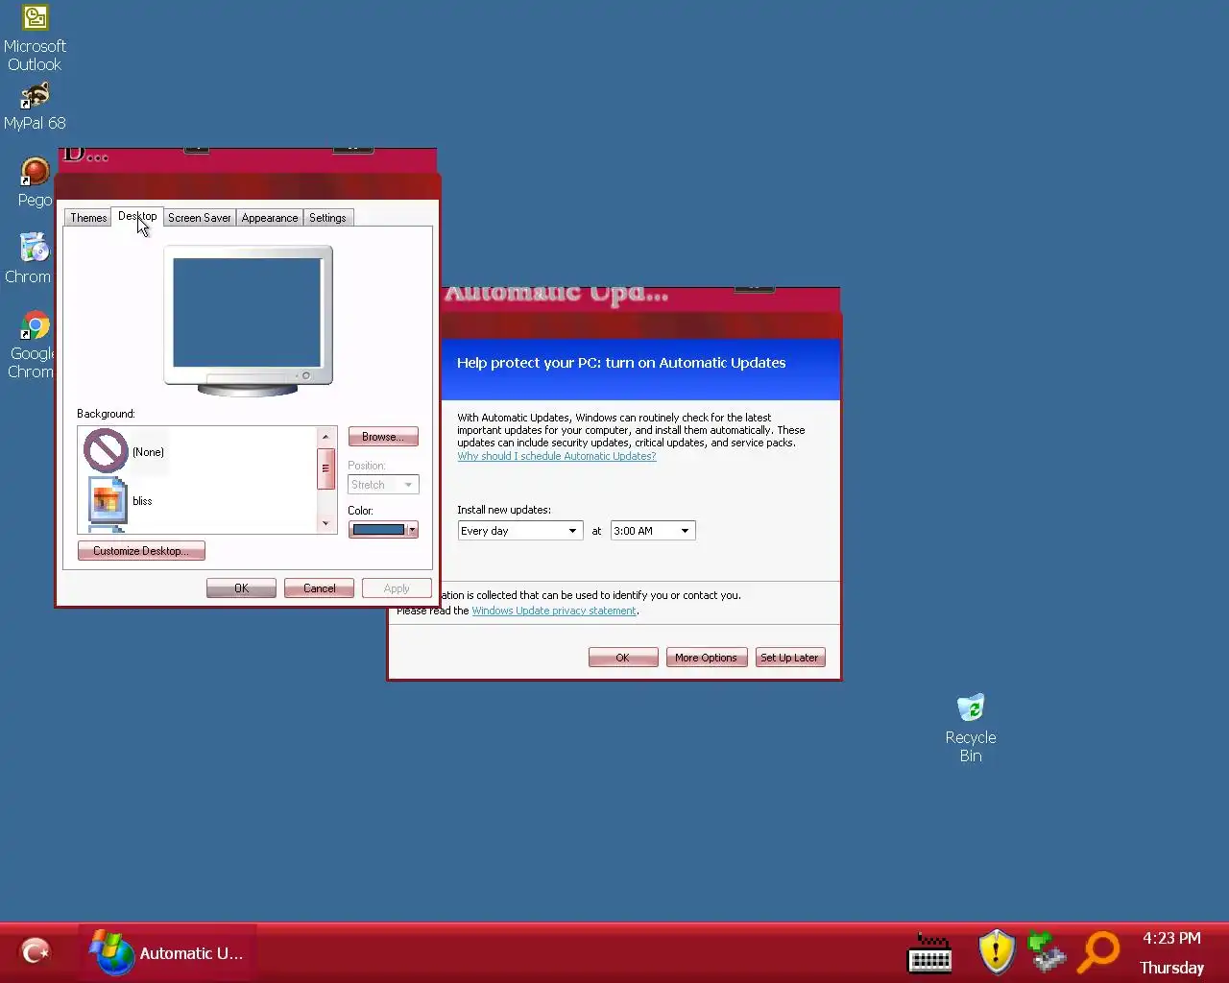Click the monitor preview image
The image size is (1229, 983).
click(248, 321)
